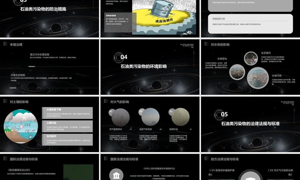Click the 《中华人民共和国海洋环境保护法》 title
Screen dimensions: 300x180
[x=159, y=169]
